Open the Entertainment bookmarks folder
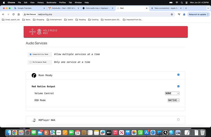The width and height of the screenshot is (211, 137). pos(54,20)
